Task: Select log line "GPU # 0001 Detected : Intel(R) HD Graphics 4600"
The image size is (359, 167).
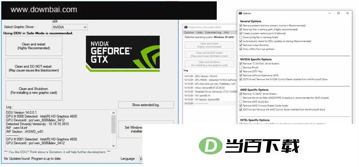Action: point(41,139)
